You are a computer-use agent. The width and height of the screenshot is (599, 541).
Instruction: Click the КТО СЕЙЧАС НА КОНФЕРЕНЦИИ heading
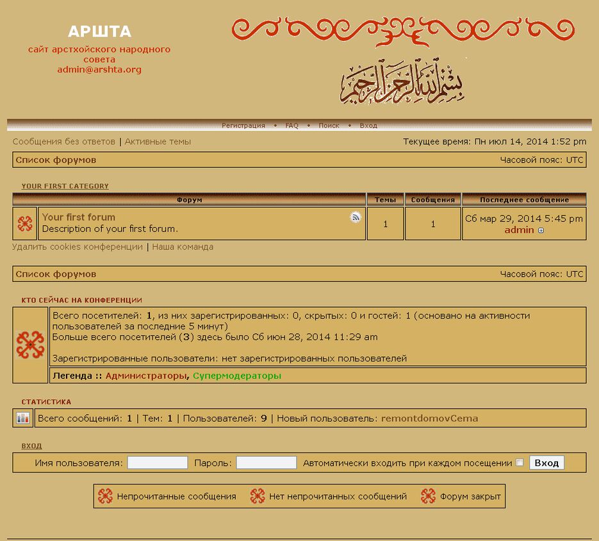pyautogui.click(x=82, y=300)
